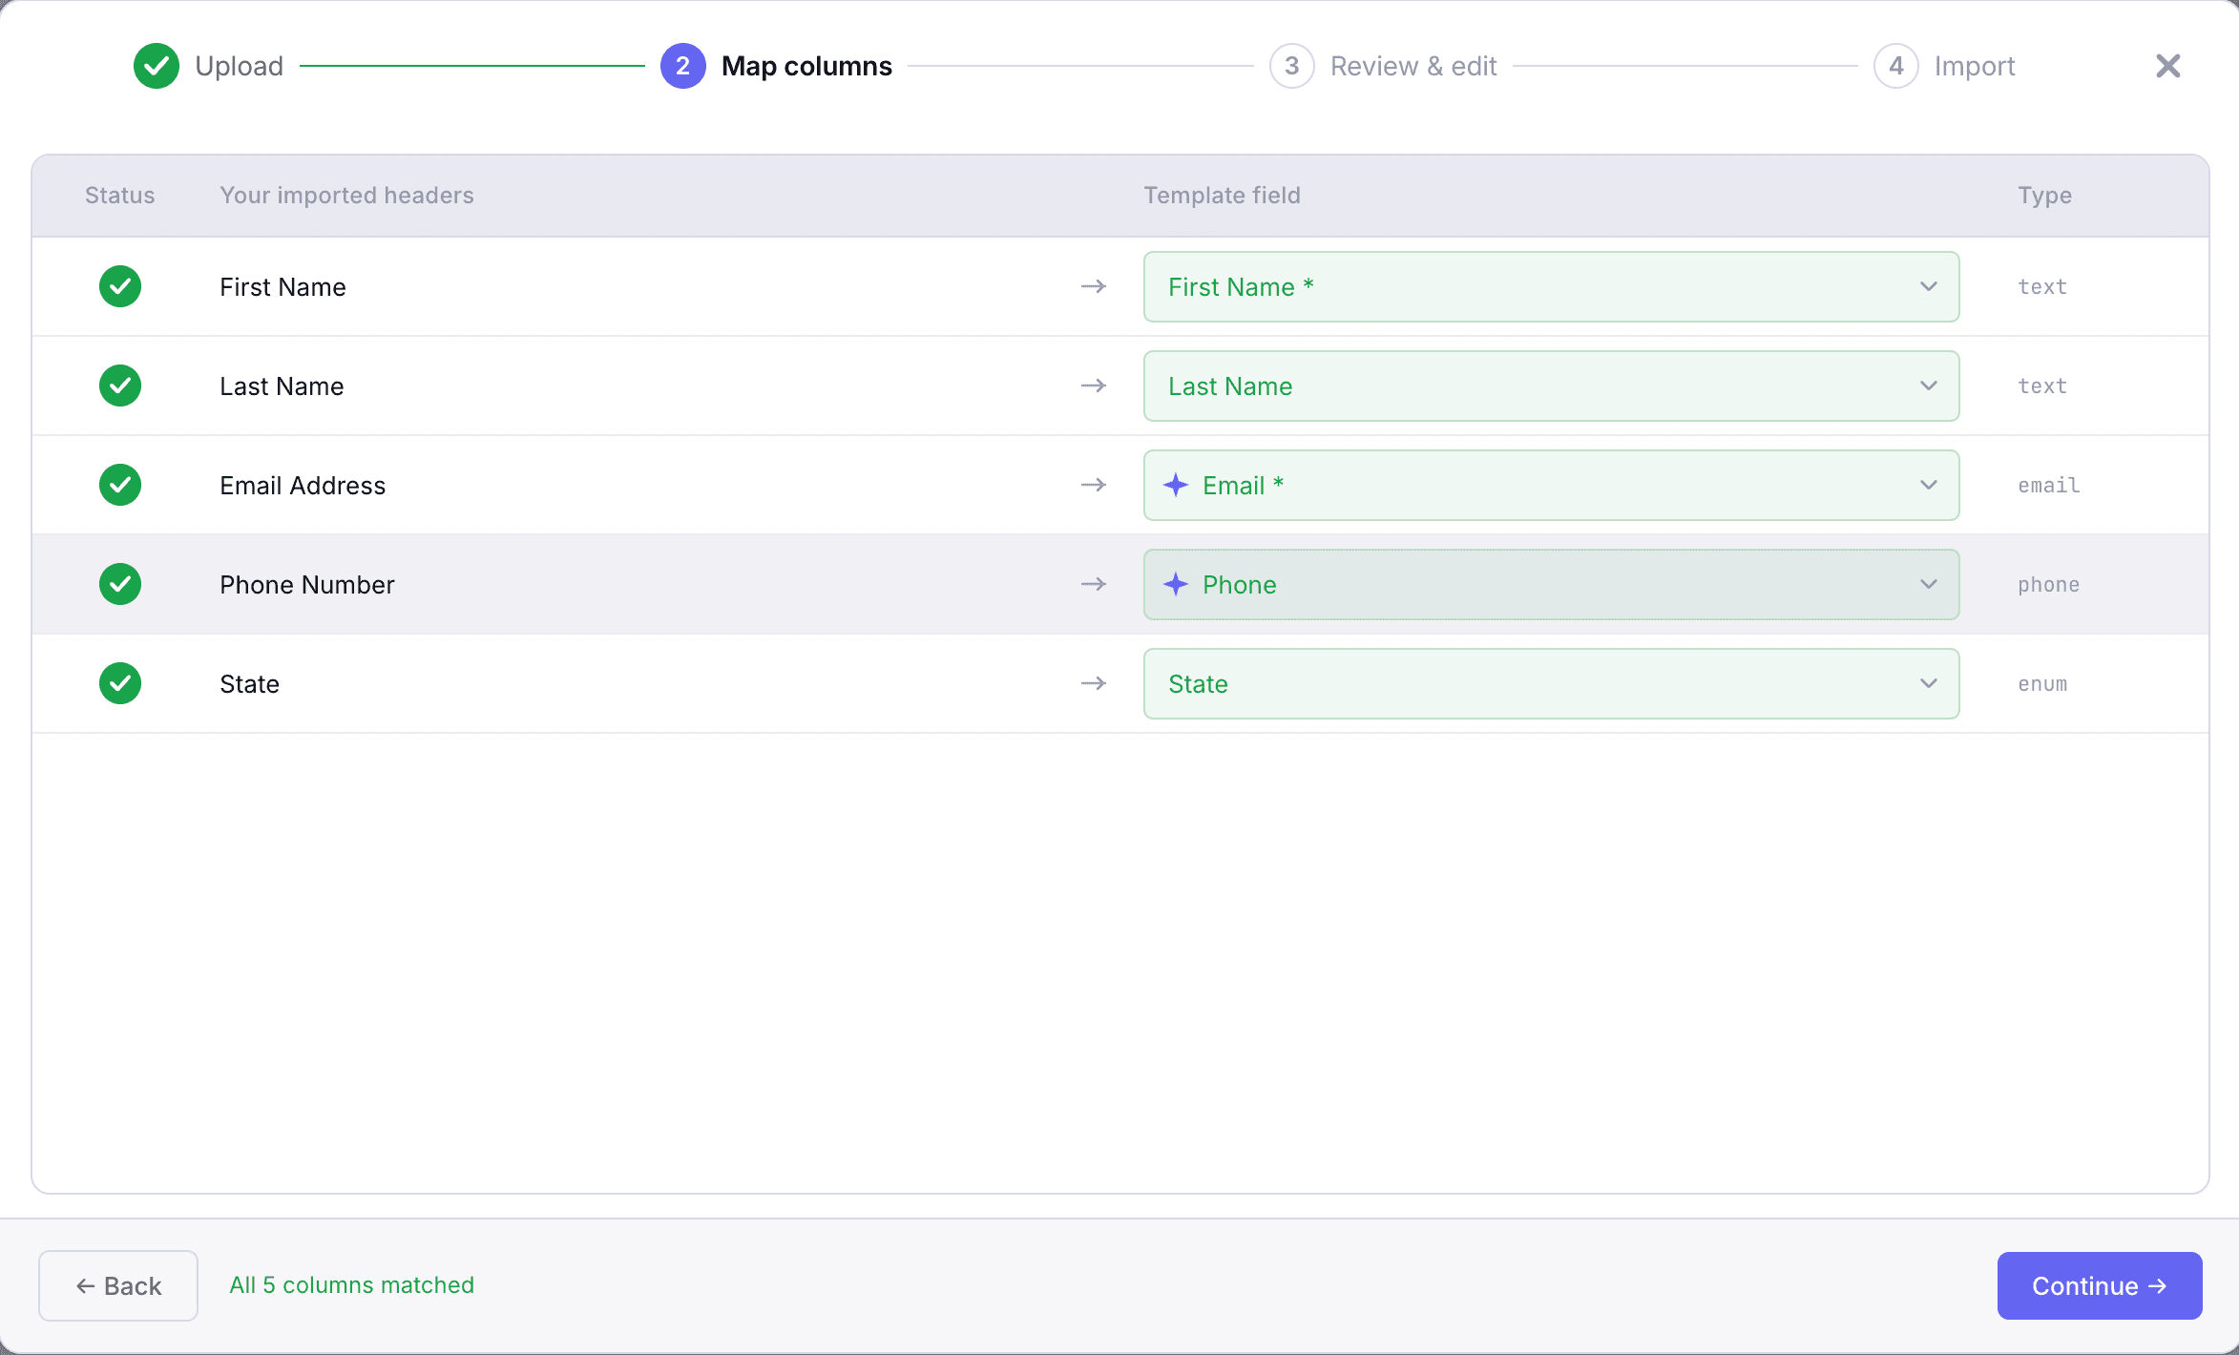Click the green check status icon beside Email Address
Screen dimensions: 2239x1355
click(120, 485)
